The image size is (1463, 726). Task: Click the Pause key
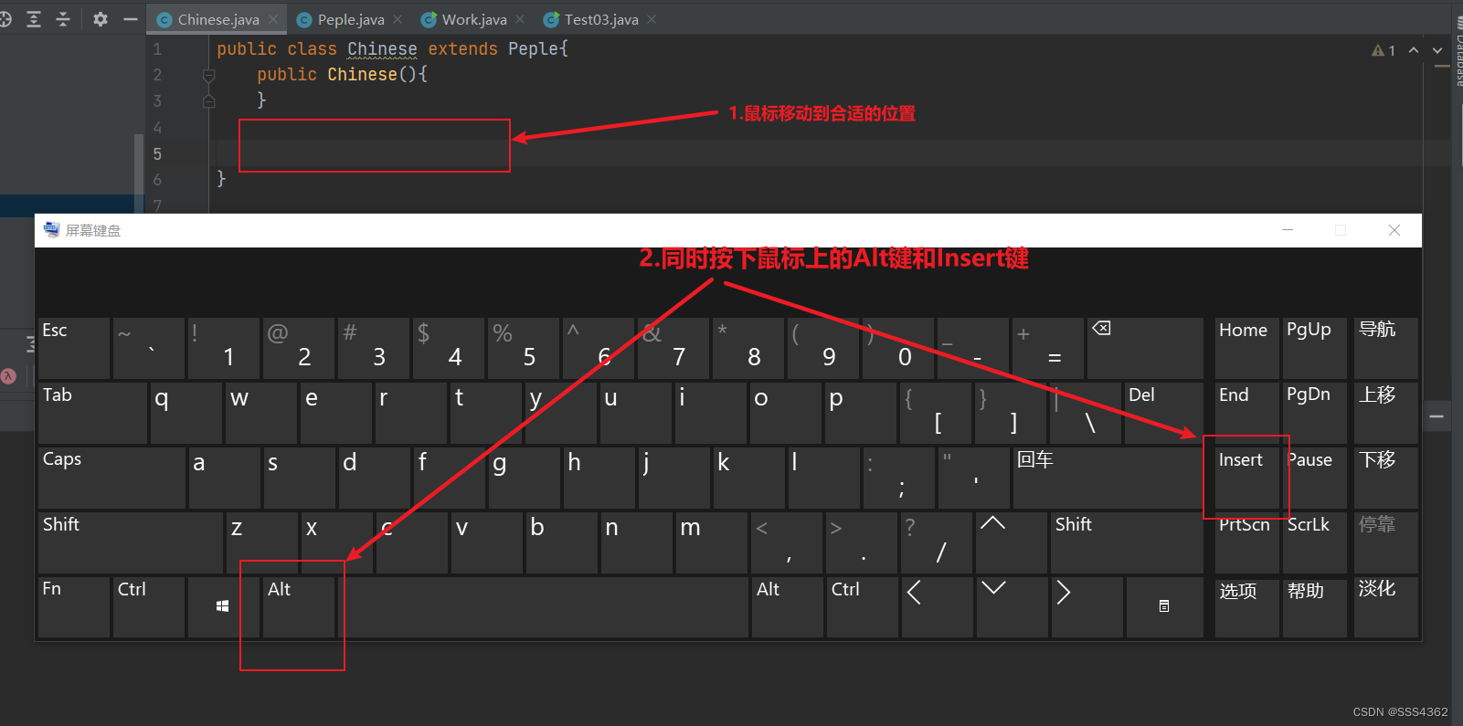[1315, 478]
